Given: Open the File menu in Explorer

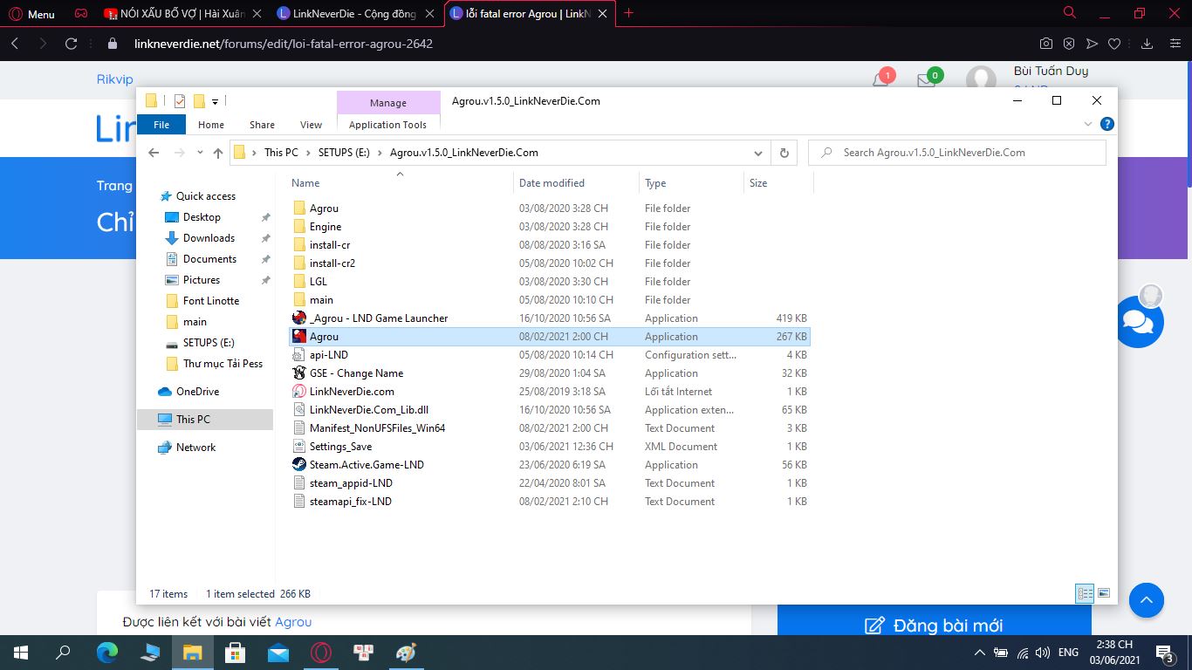Looking at the screenshot, I should [161, 124].
